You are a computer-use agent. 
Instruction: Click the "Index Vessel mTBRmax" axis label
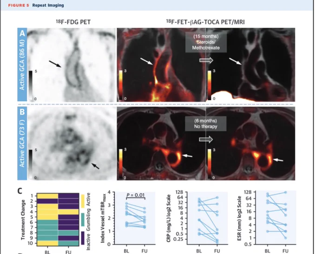coord(103,218)
